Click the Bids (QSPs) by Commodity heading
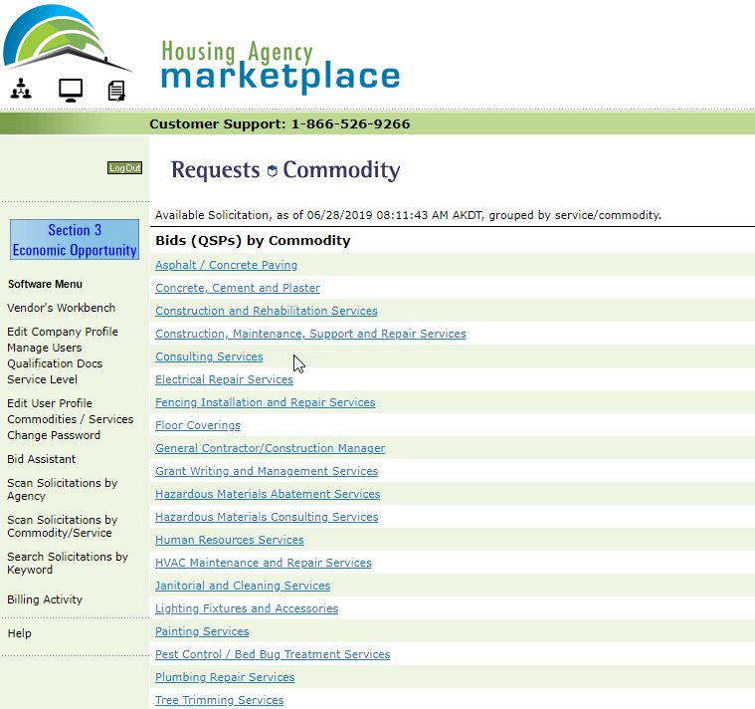This screenshot has width=755, height=709. coord(253,241)
